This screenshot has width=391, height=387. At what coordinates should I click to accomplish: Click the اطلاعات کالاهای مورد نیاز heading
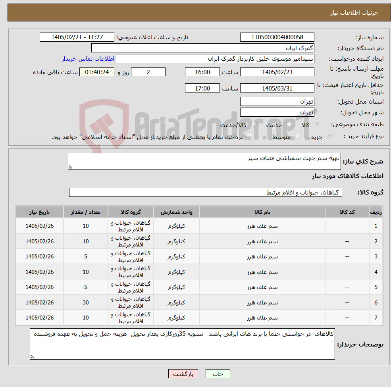(347, 176)
